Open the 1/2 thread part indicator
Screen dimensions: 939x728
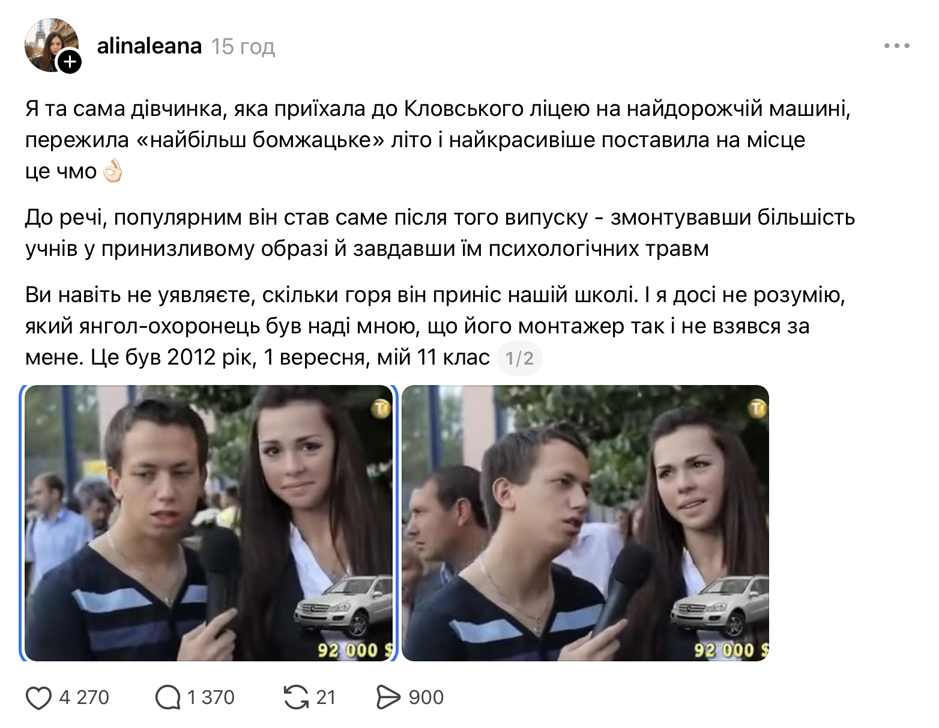pyautogui.click(x=519, y=359)
